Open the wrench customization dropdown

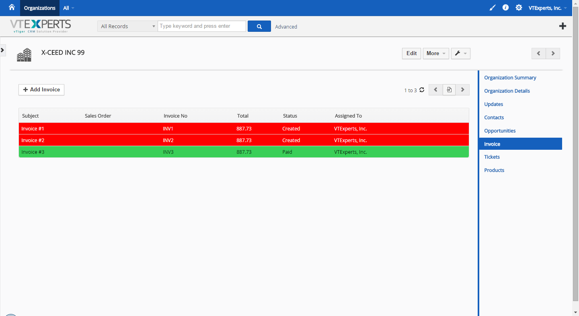pos(461,54)
